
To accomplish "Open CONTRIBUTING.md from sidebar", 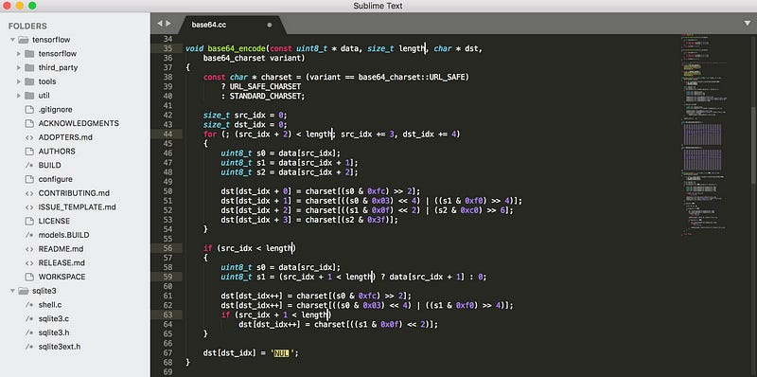I will [x=74, y=193].
